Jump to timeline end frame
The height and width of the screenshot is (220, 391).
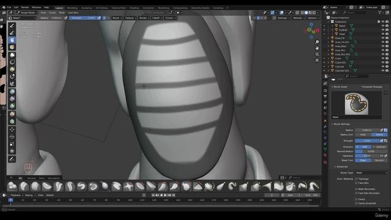[174, 196]
